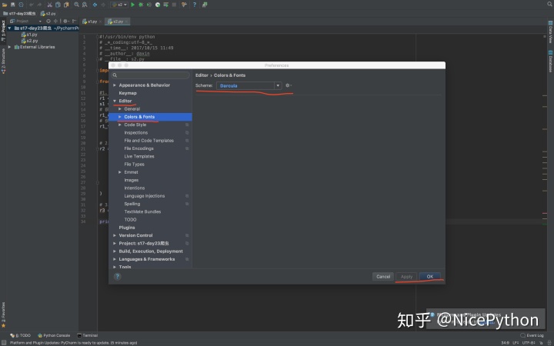Expand Appearance & Behavior settings

click(x=115, y=85)
